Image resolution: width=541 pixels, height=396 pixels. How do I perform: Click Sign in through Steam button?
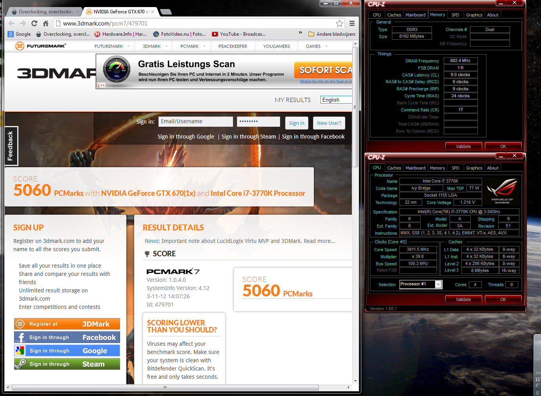67,364
